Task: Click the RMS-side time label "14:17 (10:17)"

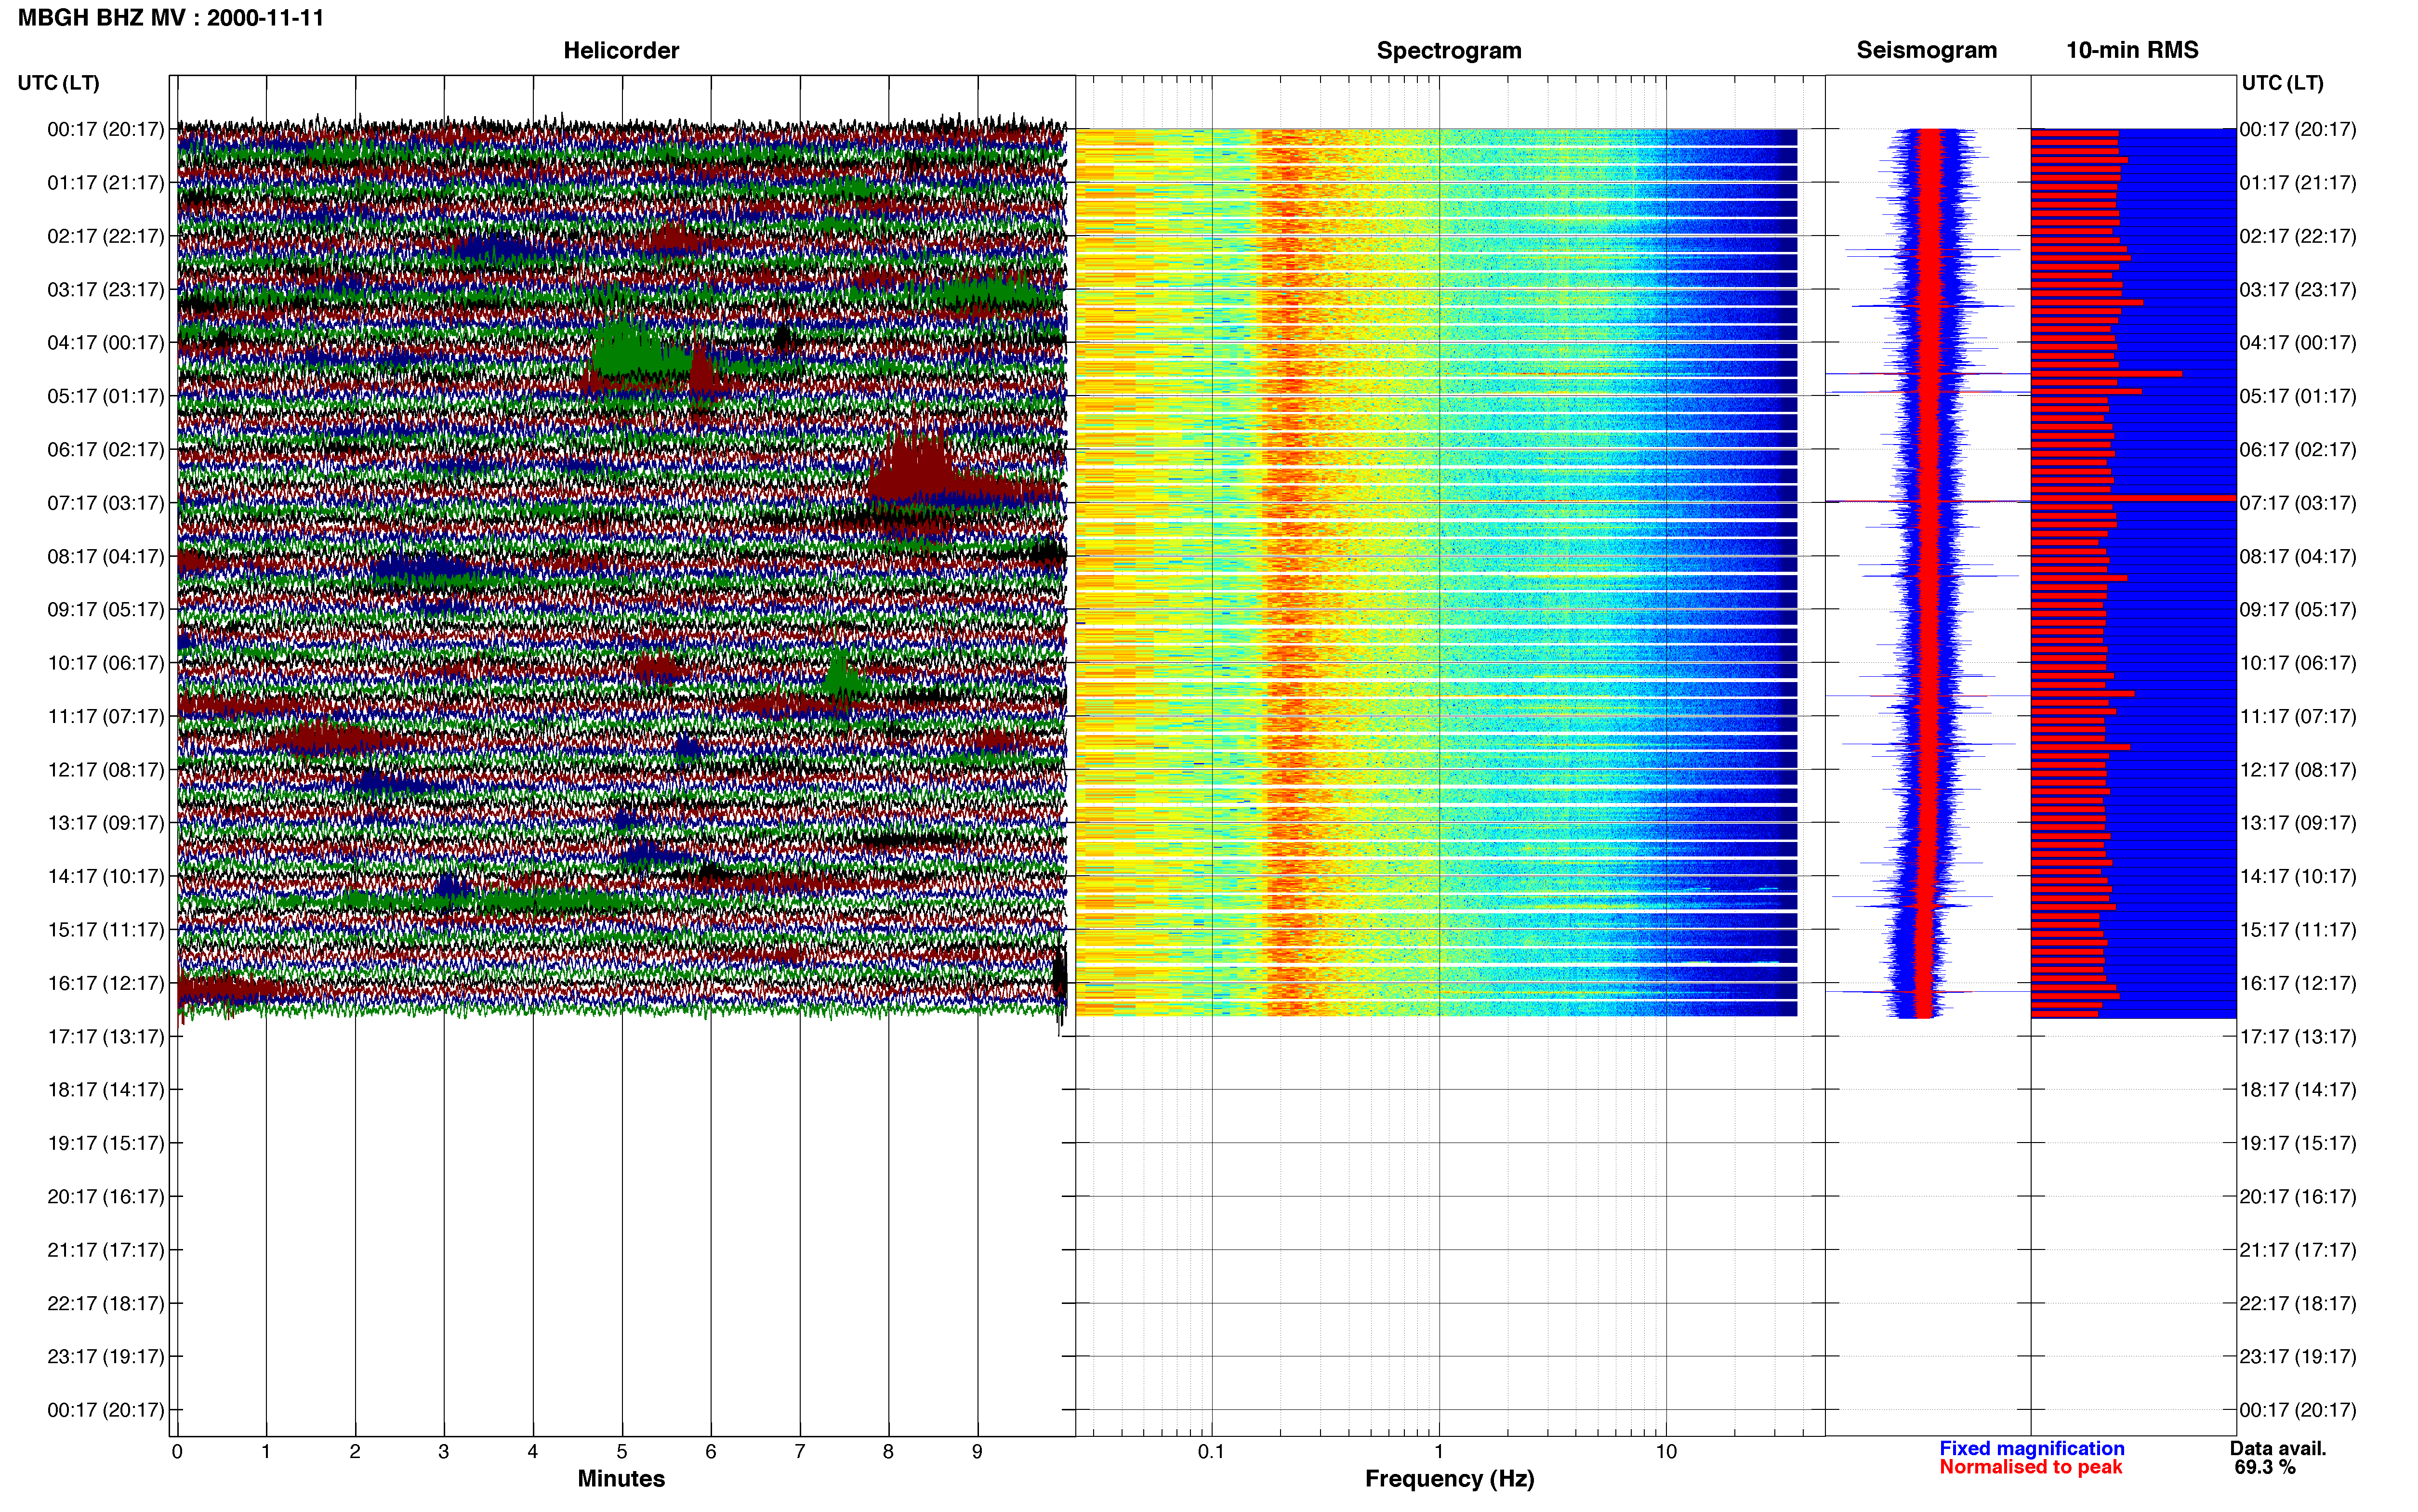Action: point(2298,876)
